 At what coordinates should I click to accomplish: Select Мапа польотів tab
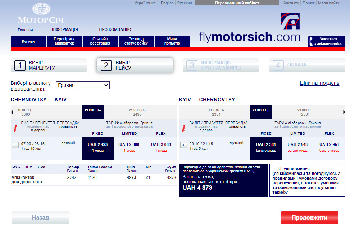tap(172, 41)
